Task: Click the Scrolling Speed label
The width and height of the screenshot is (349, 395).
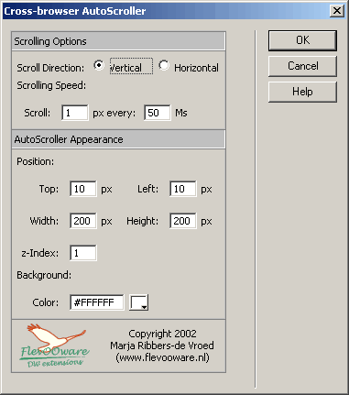Action: 51,85
